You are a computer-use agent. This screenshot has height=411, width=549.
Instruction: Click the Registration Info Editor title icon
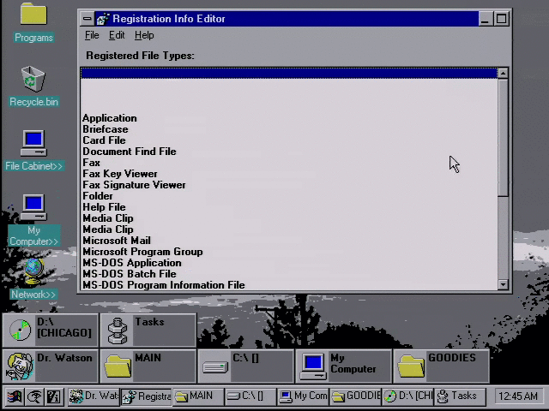[x=103, y=19]
